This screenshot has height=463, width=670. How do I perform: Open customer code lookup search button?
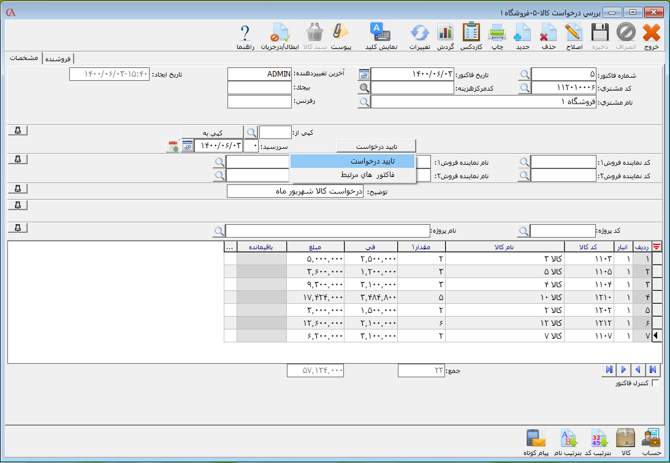525,88
